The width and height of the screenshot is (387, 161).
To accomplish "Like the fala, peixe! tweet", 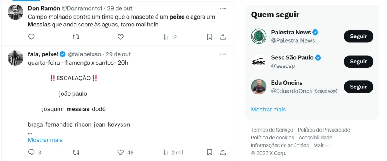I will (x=121, y=152).
